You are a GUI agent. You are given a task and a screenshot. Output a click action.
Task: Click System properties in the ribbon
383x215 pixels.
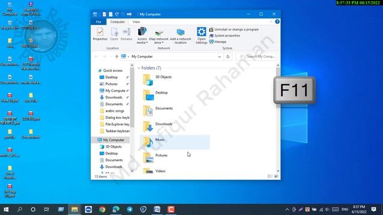[x=225, y=36]
